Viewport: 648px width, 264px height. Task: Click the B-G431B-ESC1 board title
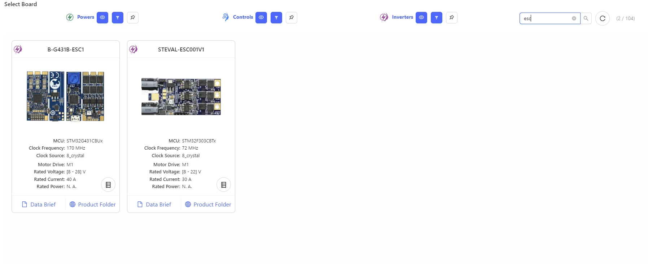click(x=66, y=50)
